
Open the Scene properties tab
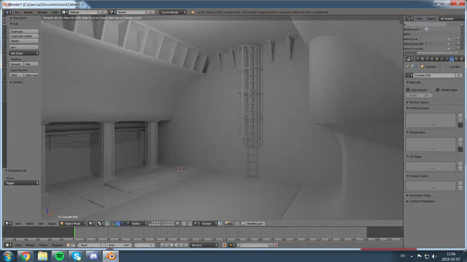point(427,59)
